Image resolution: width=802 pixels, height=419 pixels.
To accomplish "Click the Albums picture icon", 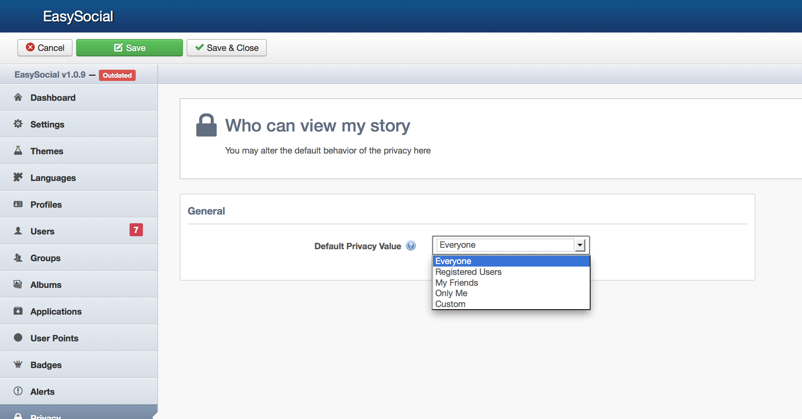I will point(18,284).
